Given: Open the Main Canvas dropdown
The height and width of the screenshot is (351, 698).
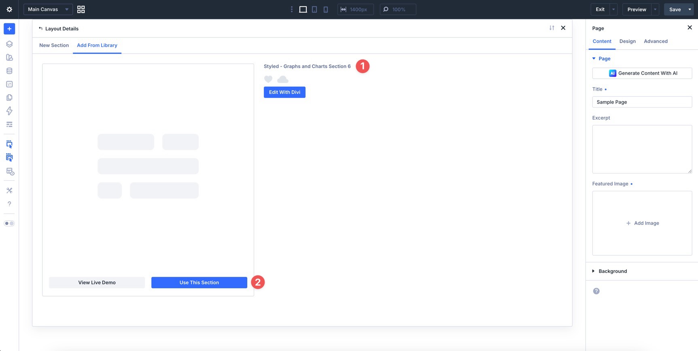Looking at the screenshot, I should coord(48,9).
